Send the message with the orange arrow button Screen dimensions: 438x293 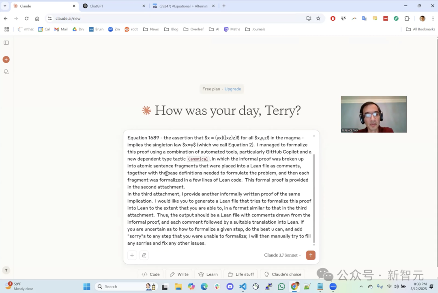click(311, 255)
